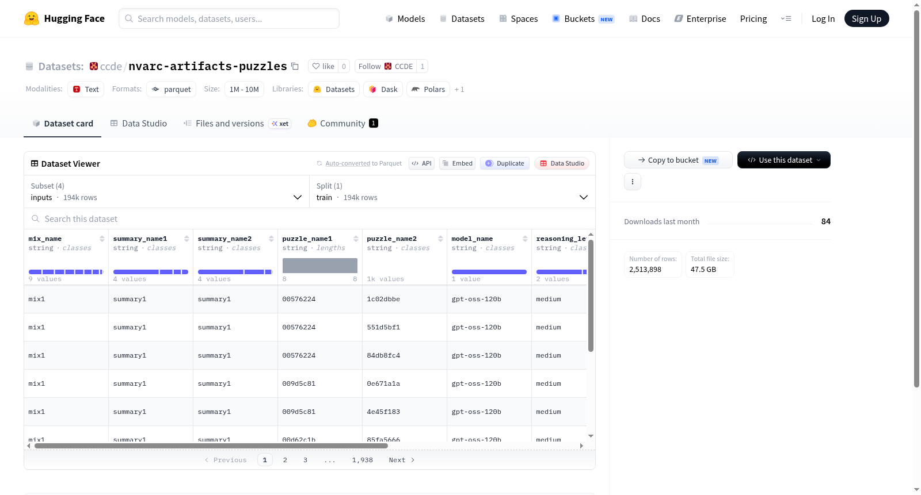Switch to the Data Studio tab
921x495 pixels.
click(139, 124)
